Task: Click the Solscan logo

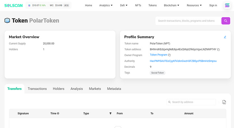Action: pyautogui.click(x=13, y=6)
